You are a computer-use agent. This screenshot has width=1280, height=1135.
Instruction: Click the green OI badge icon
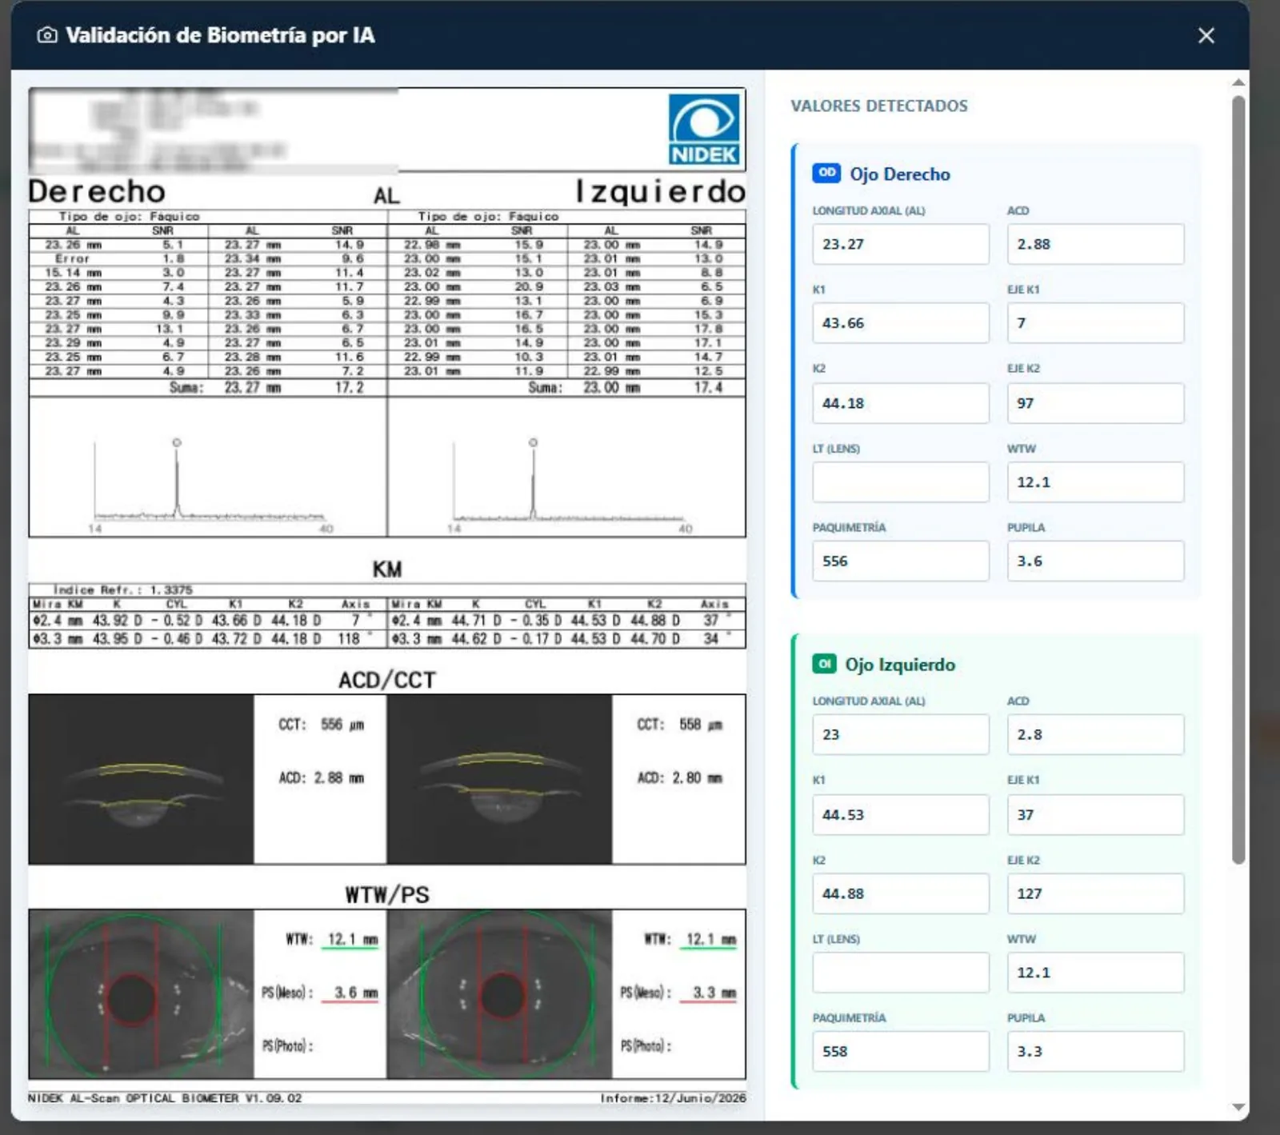(824, 664)
